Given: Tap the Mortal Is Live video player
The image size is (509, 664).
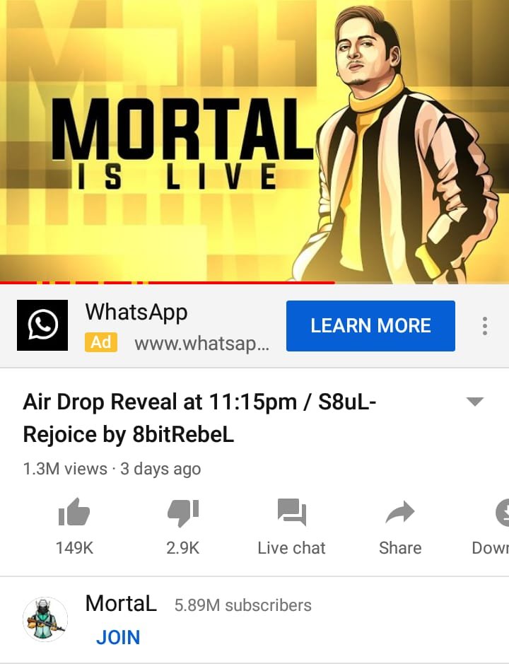Looking at the screenshot, I should (255, 141).
